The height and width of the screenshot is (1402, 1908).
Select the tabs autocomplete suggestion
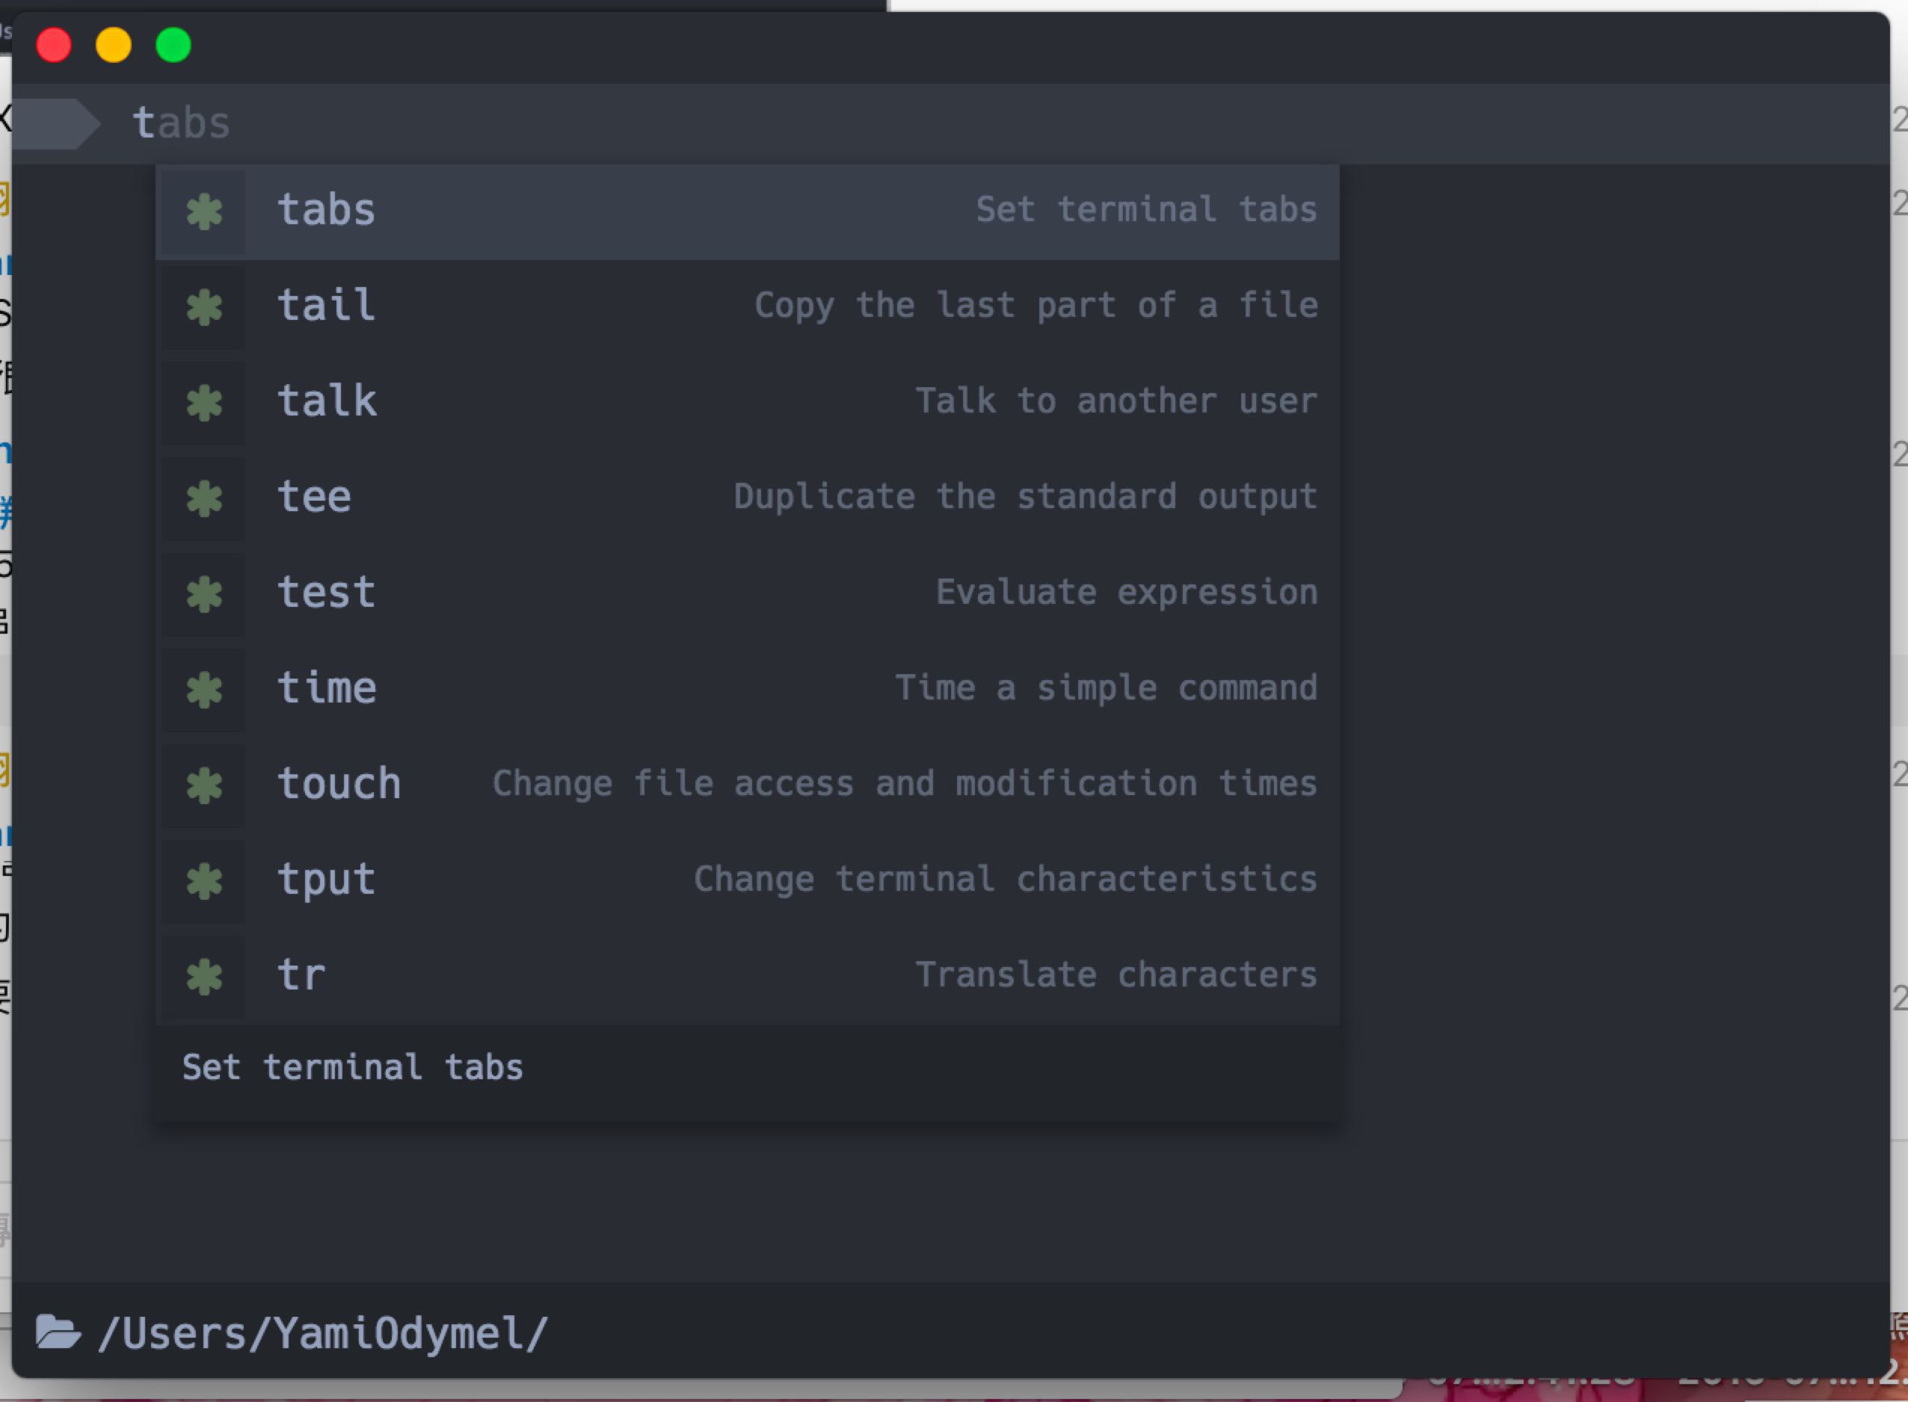point(326,211)
